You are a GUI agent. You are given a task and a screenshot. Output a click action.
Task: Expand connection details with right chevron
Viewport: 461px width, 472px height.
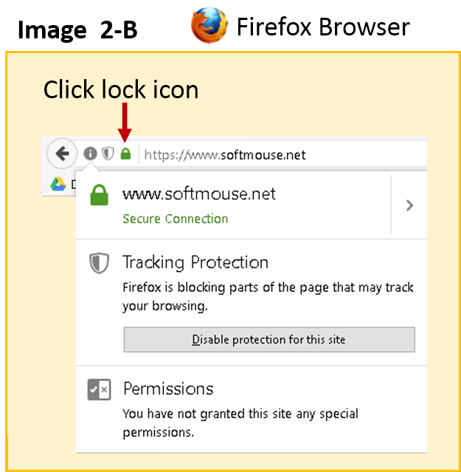point(409,205)
